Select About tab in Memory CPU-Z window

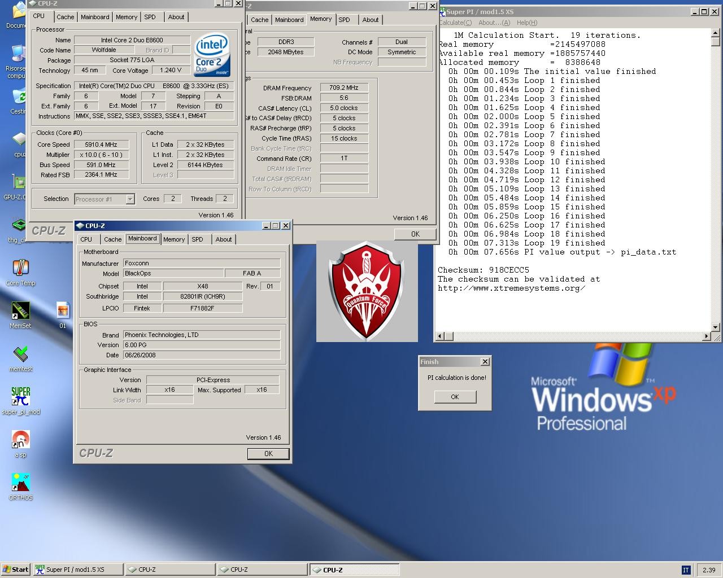(371, 20)
